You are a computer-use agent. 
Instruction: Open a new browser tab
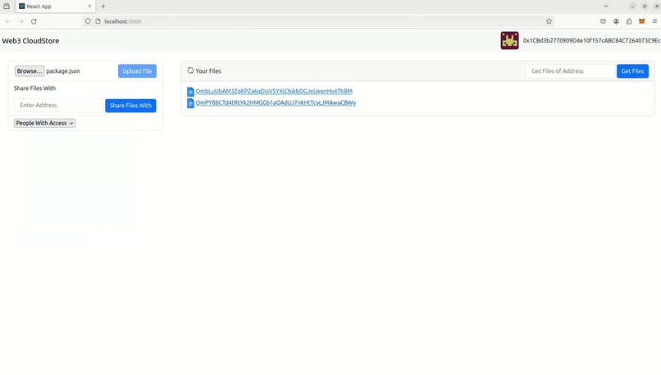tap(103, 7)
